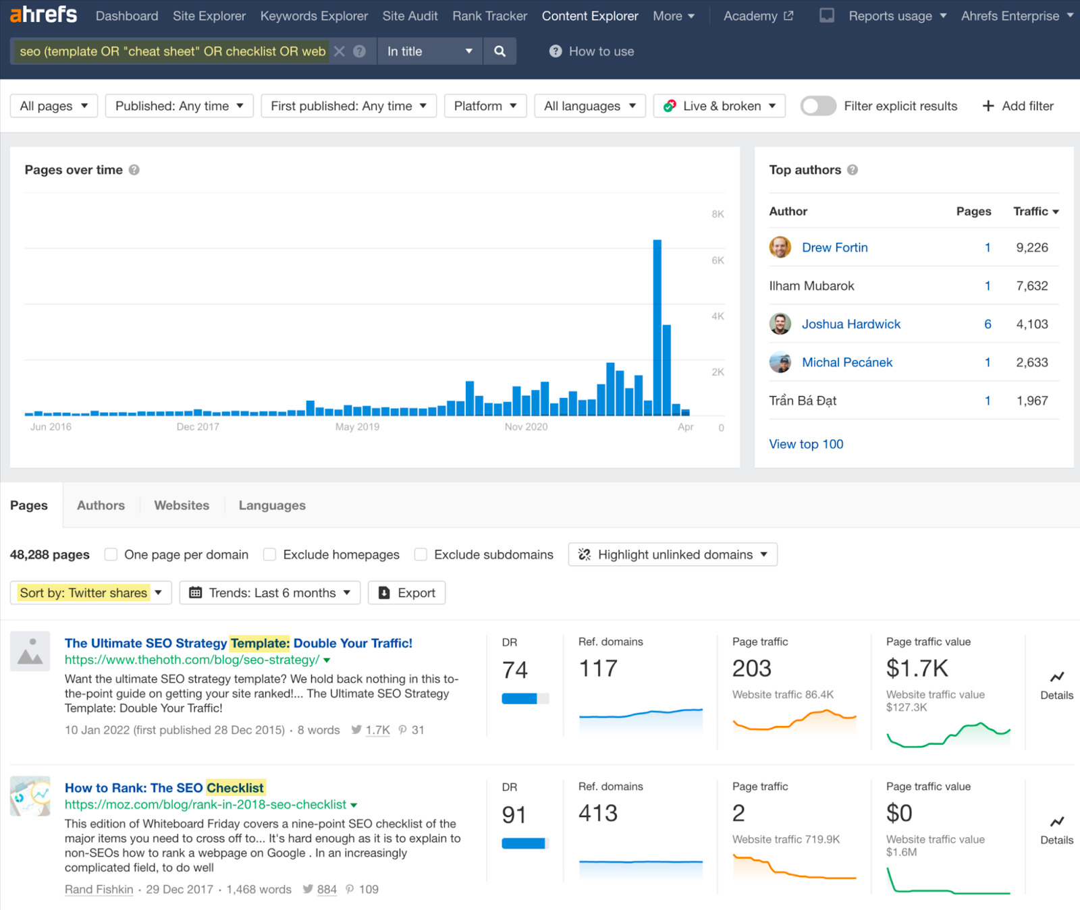This screenshot has height=910, width=1080.
Task: Switch to Websites tab
Action: pos(182,505)
